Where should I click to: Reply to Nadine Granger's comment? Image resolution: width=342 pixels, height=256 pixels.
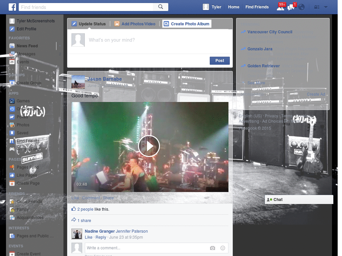click(x=101, y=237)
